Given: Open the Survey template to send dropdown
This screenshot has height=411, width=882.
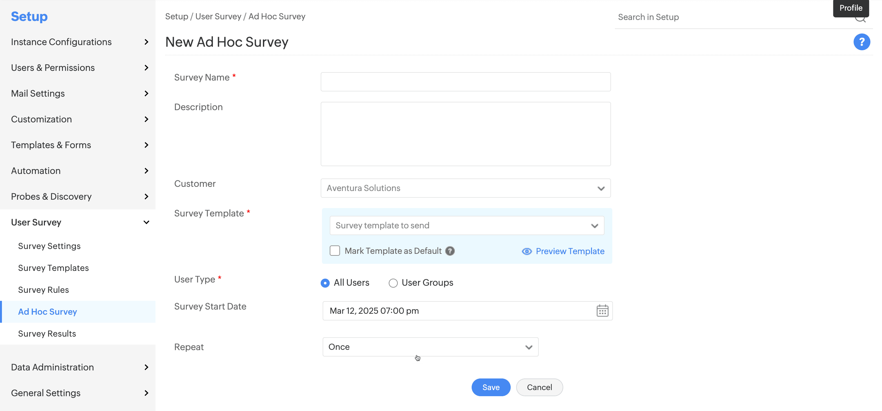Looking at the screenshot, I should tap(467, 226).
